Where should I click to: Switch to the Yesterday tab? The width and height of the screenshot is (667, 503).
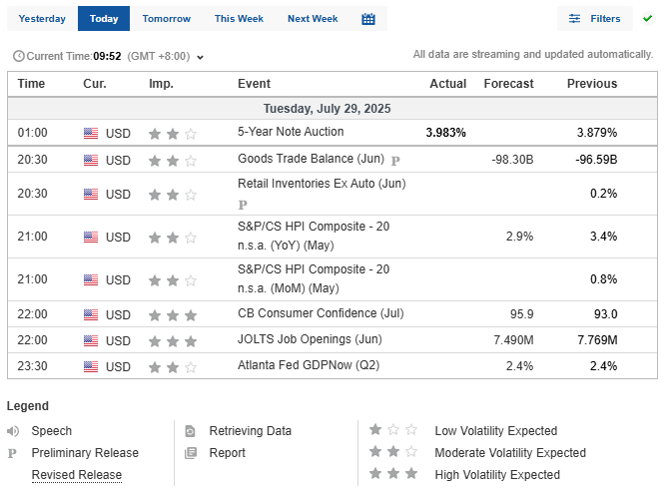point(42,19)
